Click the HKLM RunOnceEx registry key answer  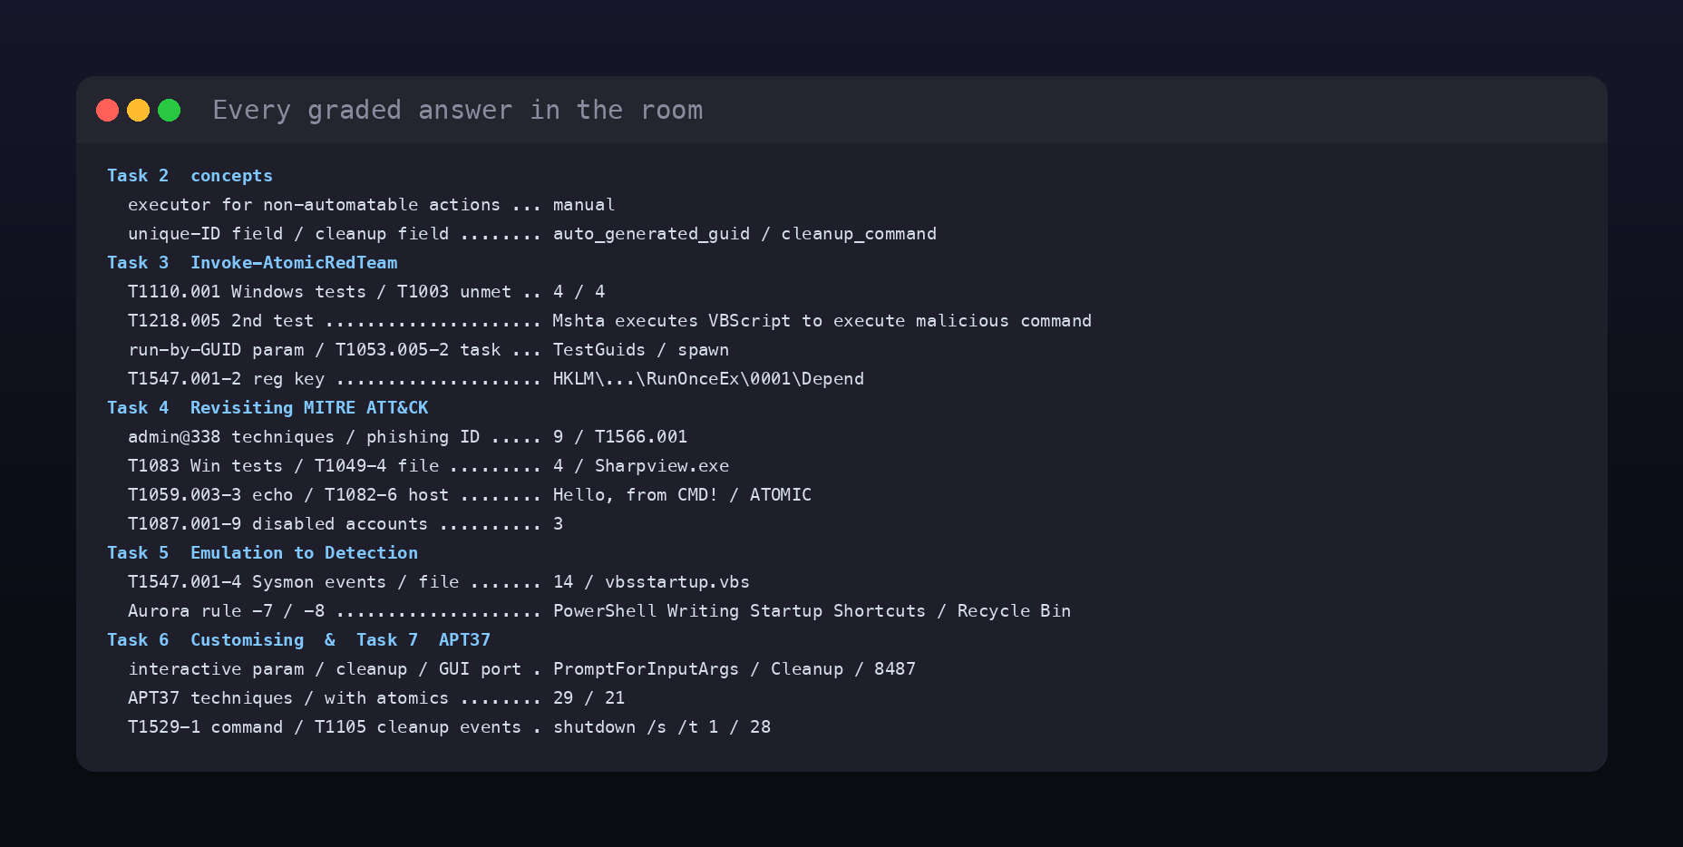[x=708, y=378]
